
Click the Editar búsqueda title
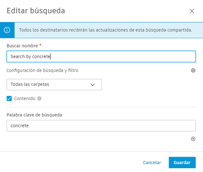pos(36,11)
